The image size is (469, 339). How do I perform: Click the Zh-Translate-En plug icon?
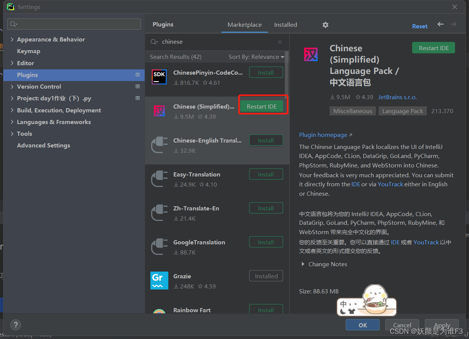tap(159, 213)
